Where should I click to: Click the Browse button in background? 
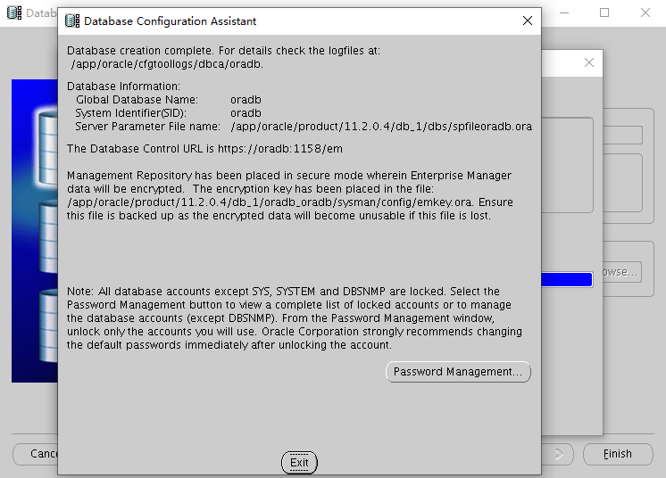click(x=621, y=272)
